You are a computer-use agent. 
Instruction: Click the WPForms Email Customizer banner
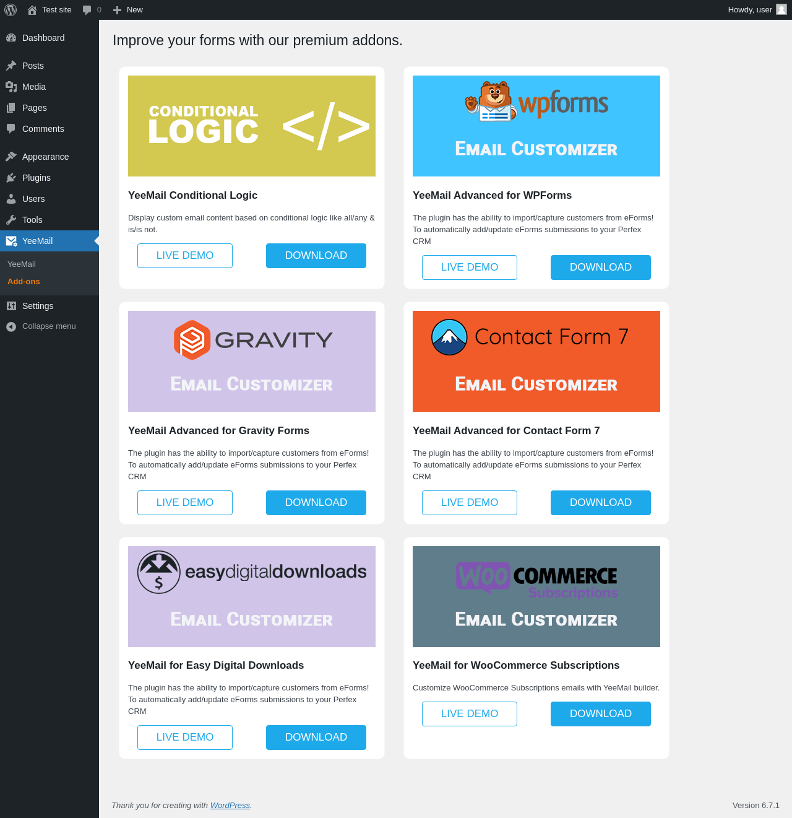coord(536,126)
